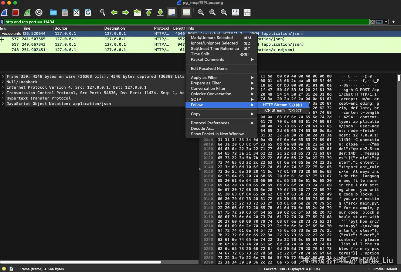
Task: Open the Protocol Preferences submenu
Action: click(221, 123)
